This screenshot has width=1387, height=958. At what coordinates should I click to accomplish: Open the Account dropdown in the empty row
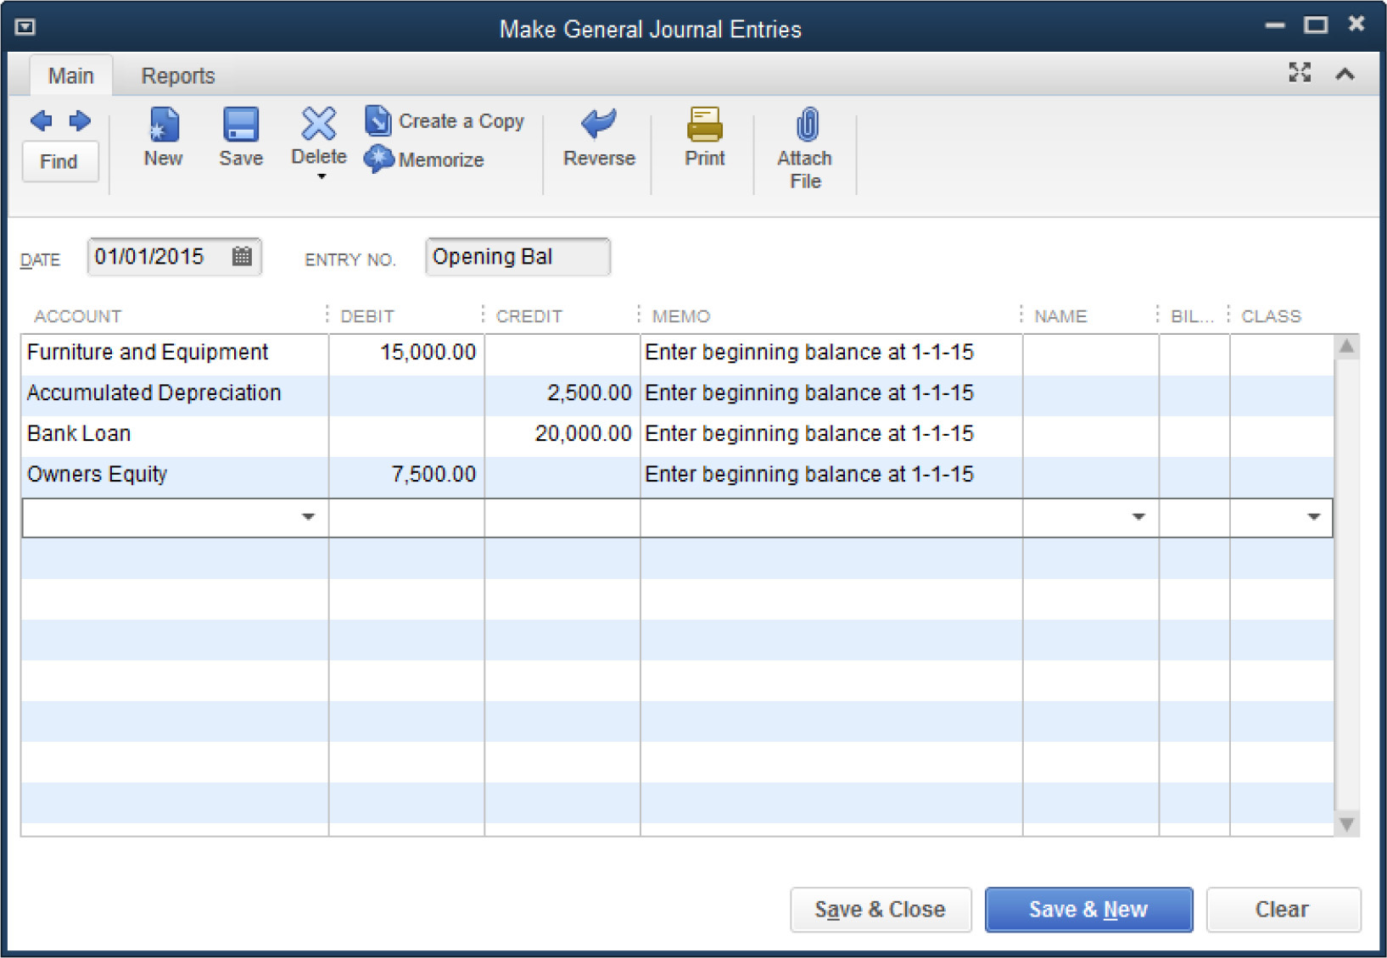(308, 517)
